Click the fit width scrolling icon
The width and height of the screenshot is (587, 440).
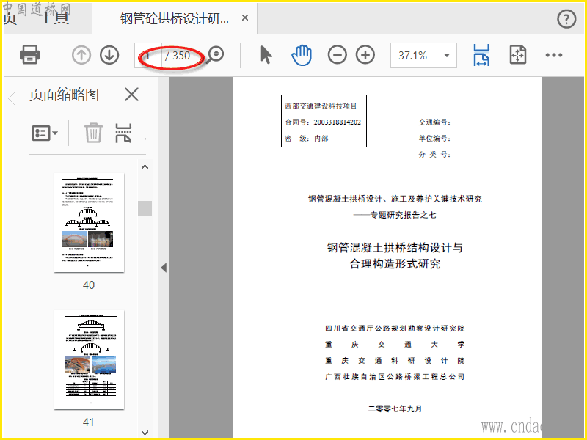(x=481, y=55)
